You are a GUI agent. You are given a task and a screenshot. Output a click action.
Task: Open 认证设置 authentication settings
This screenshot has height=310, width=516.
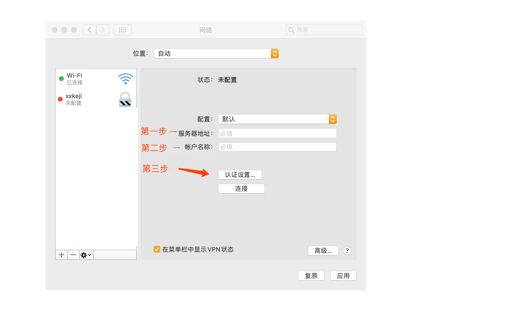click(240, 175)
